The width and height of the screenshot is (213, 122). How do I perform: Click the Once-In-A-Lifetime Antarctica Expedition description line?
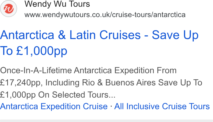pos(88,70)
